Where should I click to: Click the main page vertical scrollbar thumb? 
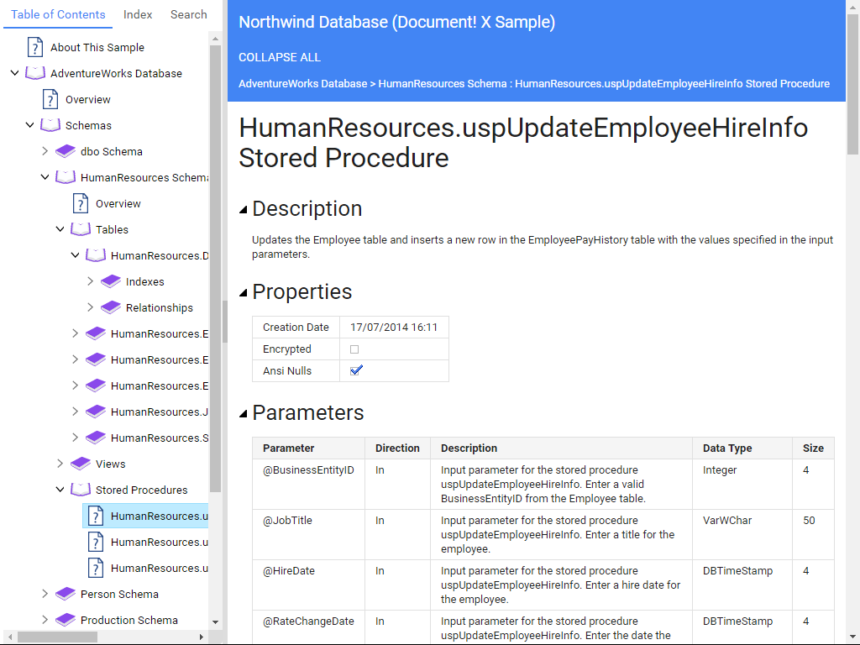click(x=853, y=84)
